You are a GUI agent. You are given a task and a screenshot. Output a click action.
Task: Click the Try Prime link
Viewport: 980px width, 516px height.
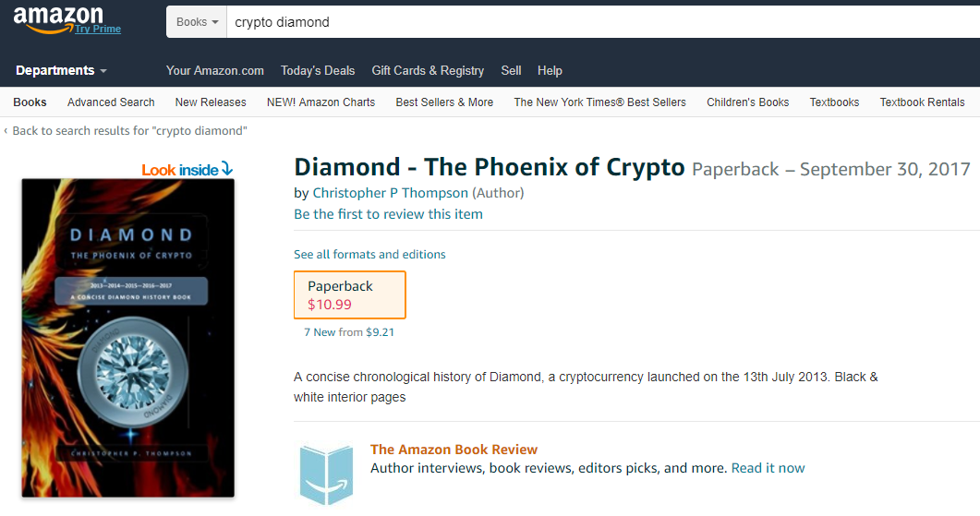pyautogui.click(x=98, y=29)
